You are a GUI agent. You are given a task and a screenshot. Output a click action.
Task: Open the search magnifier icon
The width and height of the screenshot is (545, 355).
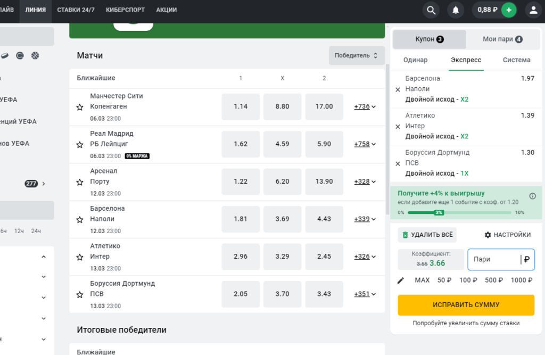pyautogui.click(x=431, y=10)
